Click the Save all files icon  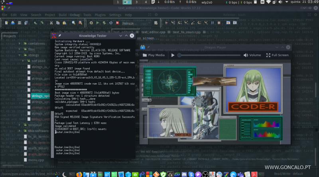[x=26, y=23]
